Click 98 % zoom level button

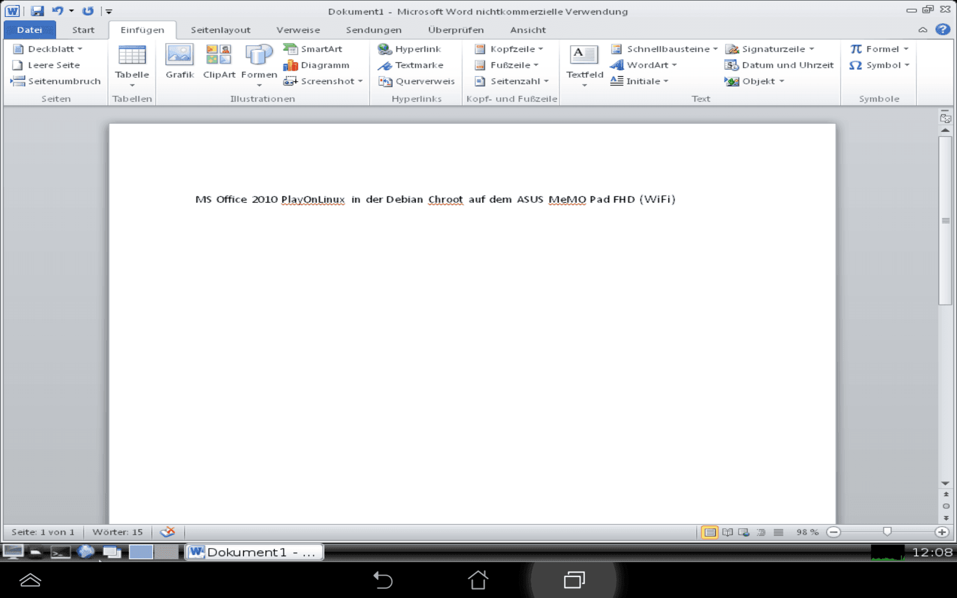pos(807,532)
